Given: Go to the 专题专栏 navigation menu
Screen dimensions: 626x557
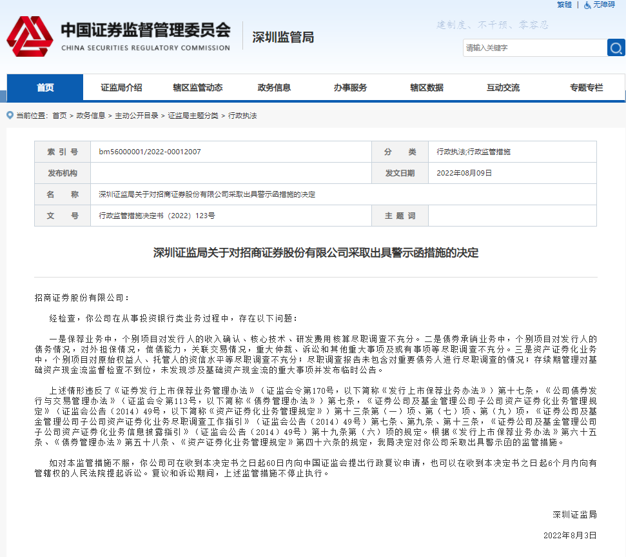Looking at the screenshot, I should (x=586, y=88).
